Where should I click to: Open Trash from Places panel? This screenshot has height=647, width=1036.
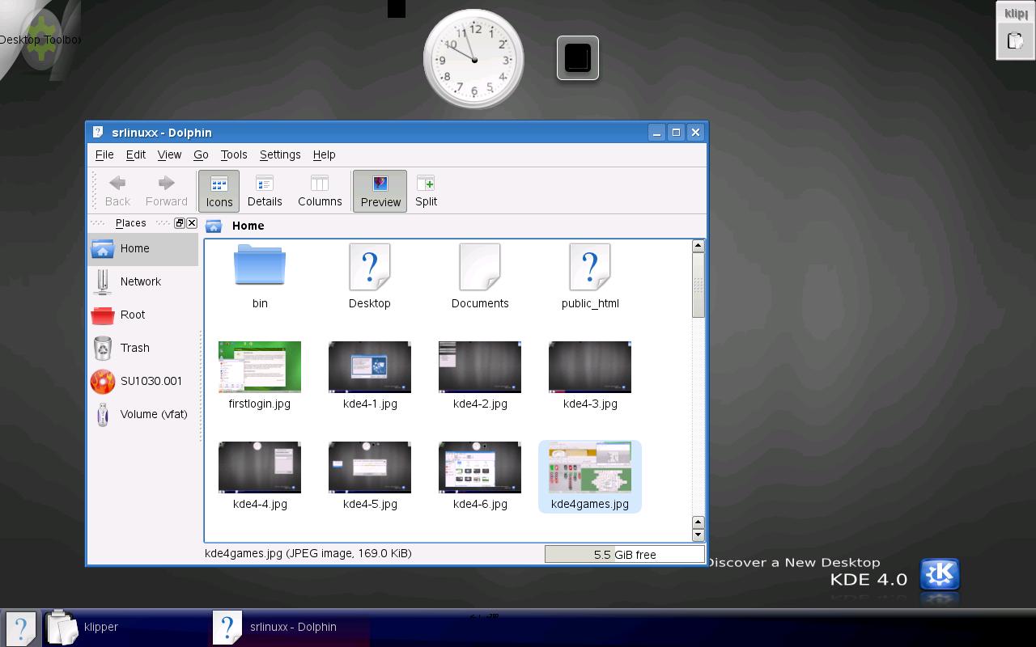[142, 348]
